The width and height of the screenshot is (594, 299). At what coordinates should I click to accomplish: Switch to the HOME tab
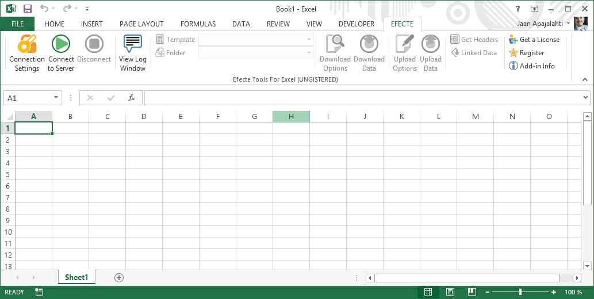click(54, 24)
